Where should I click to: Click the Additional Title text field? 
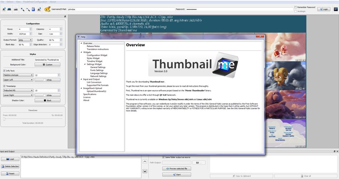48,60
